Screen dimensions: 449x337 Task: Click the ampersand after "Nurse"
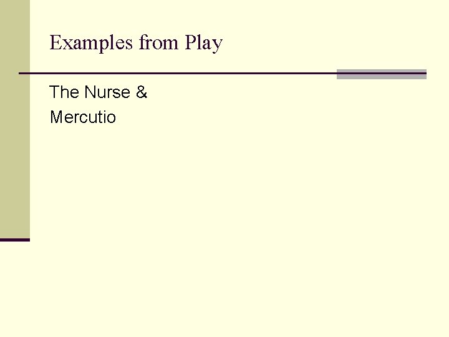141,92
